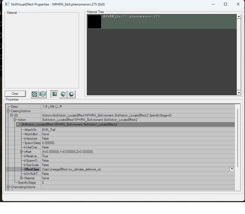Click the Material Tree scroll up arrow
The height and width of the screenshot is (214, 245).
239,16
